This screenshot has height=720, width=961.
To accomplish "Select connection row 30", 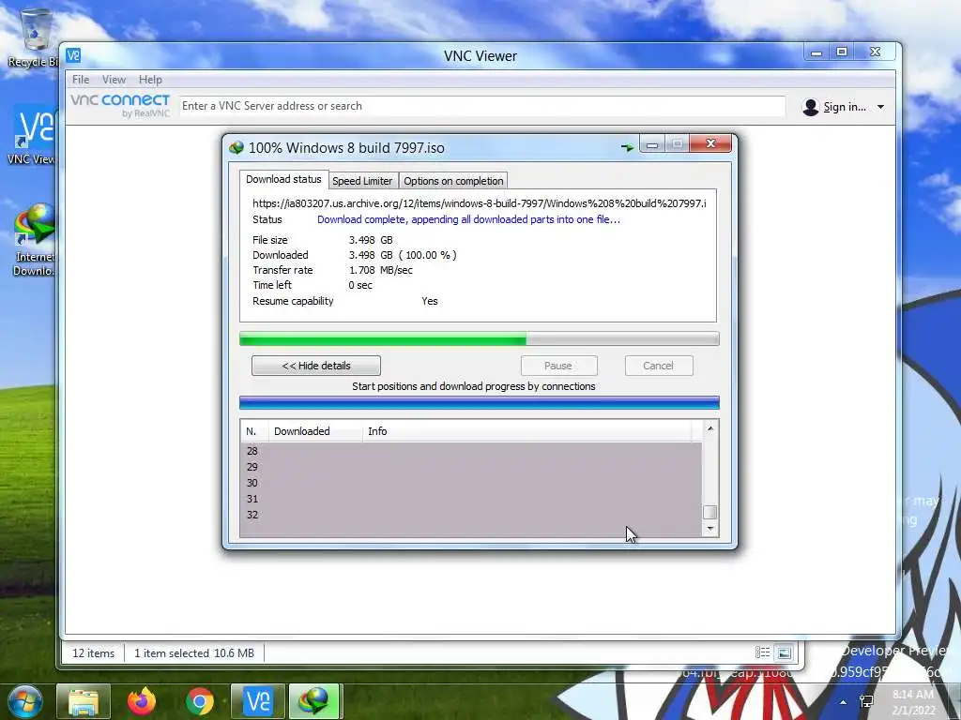I will (x=471, y=483).
